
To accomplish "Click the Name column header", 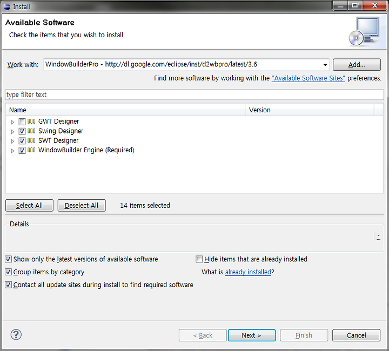I will (126, 110).
